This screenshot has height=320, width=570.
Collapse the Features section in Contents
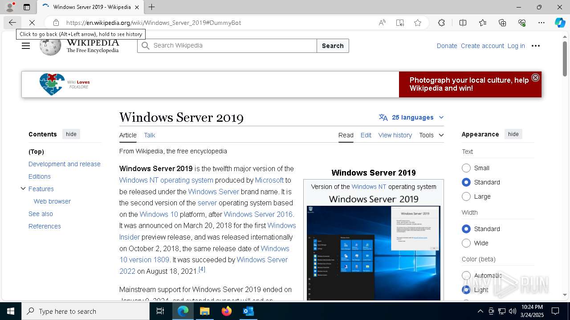point(23,189)
